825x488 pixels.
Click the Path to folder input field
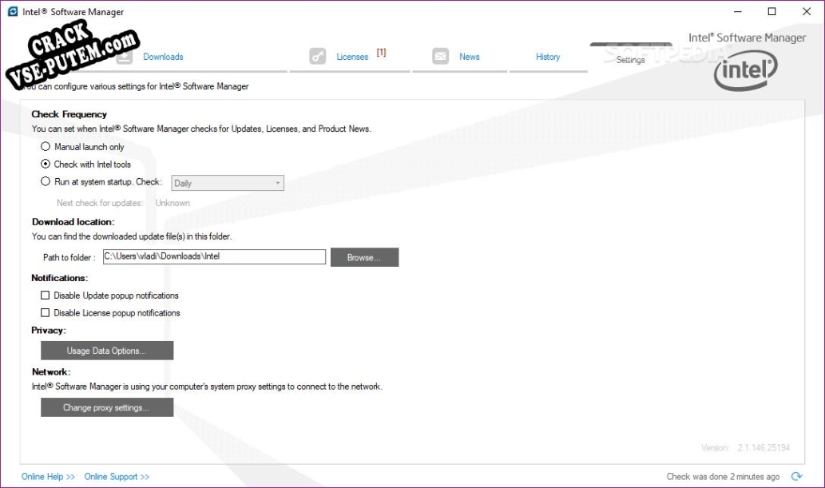(214, 256)
